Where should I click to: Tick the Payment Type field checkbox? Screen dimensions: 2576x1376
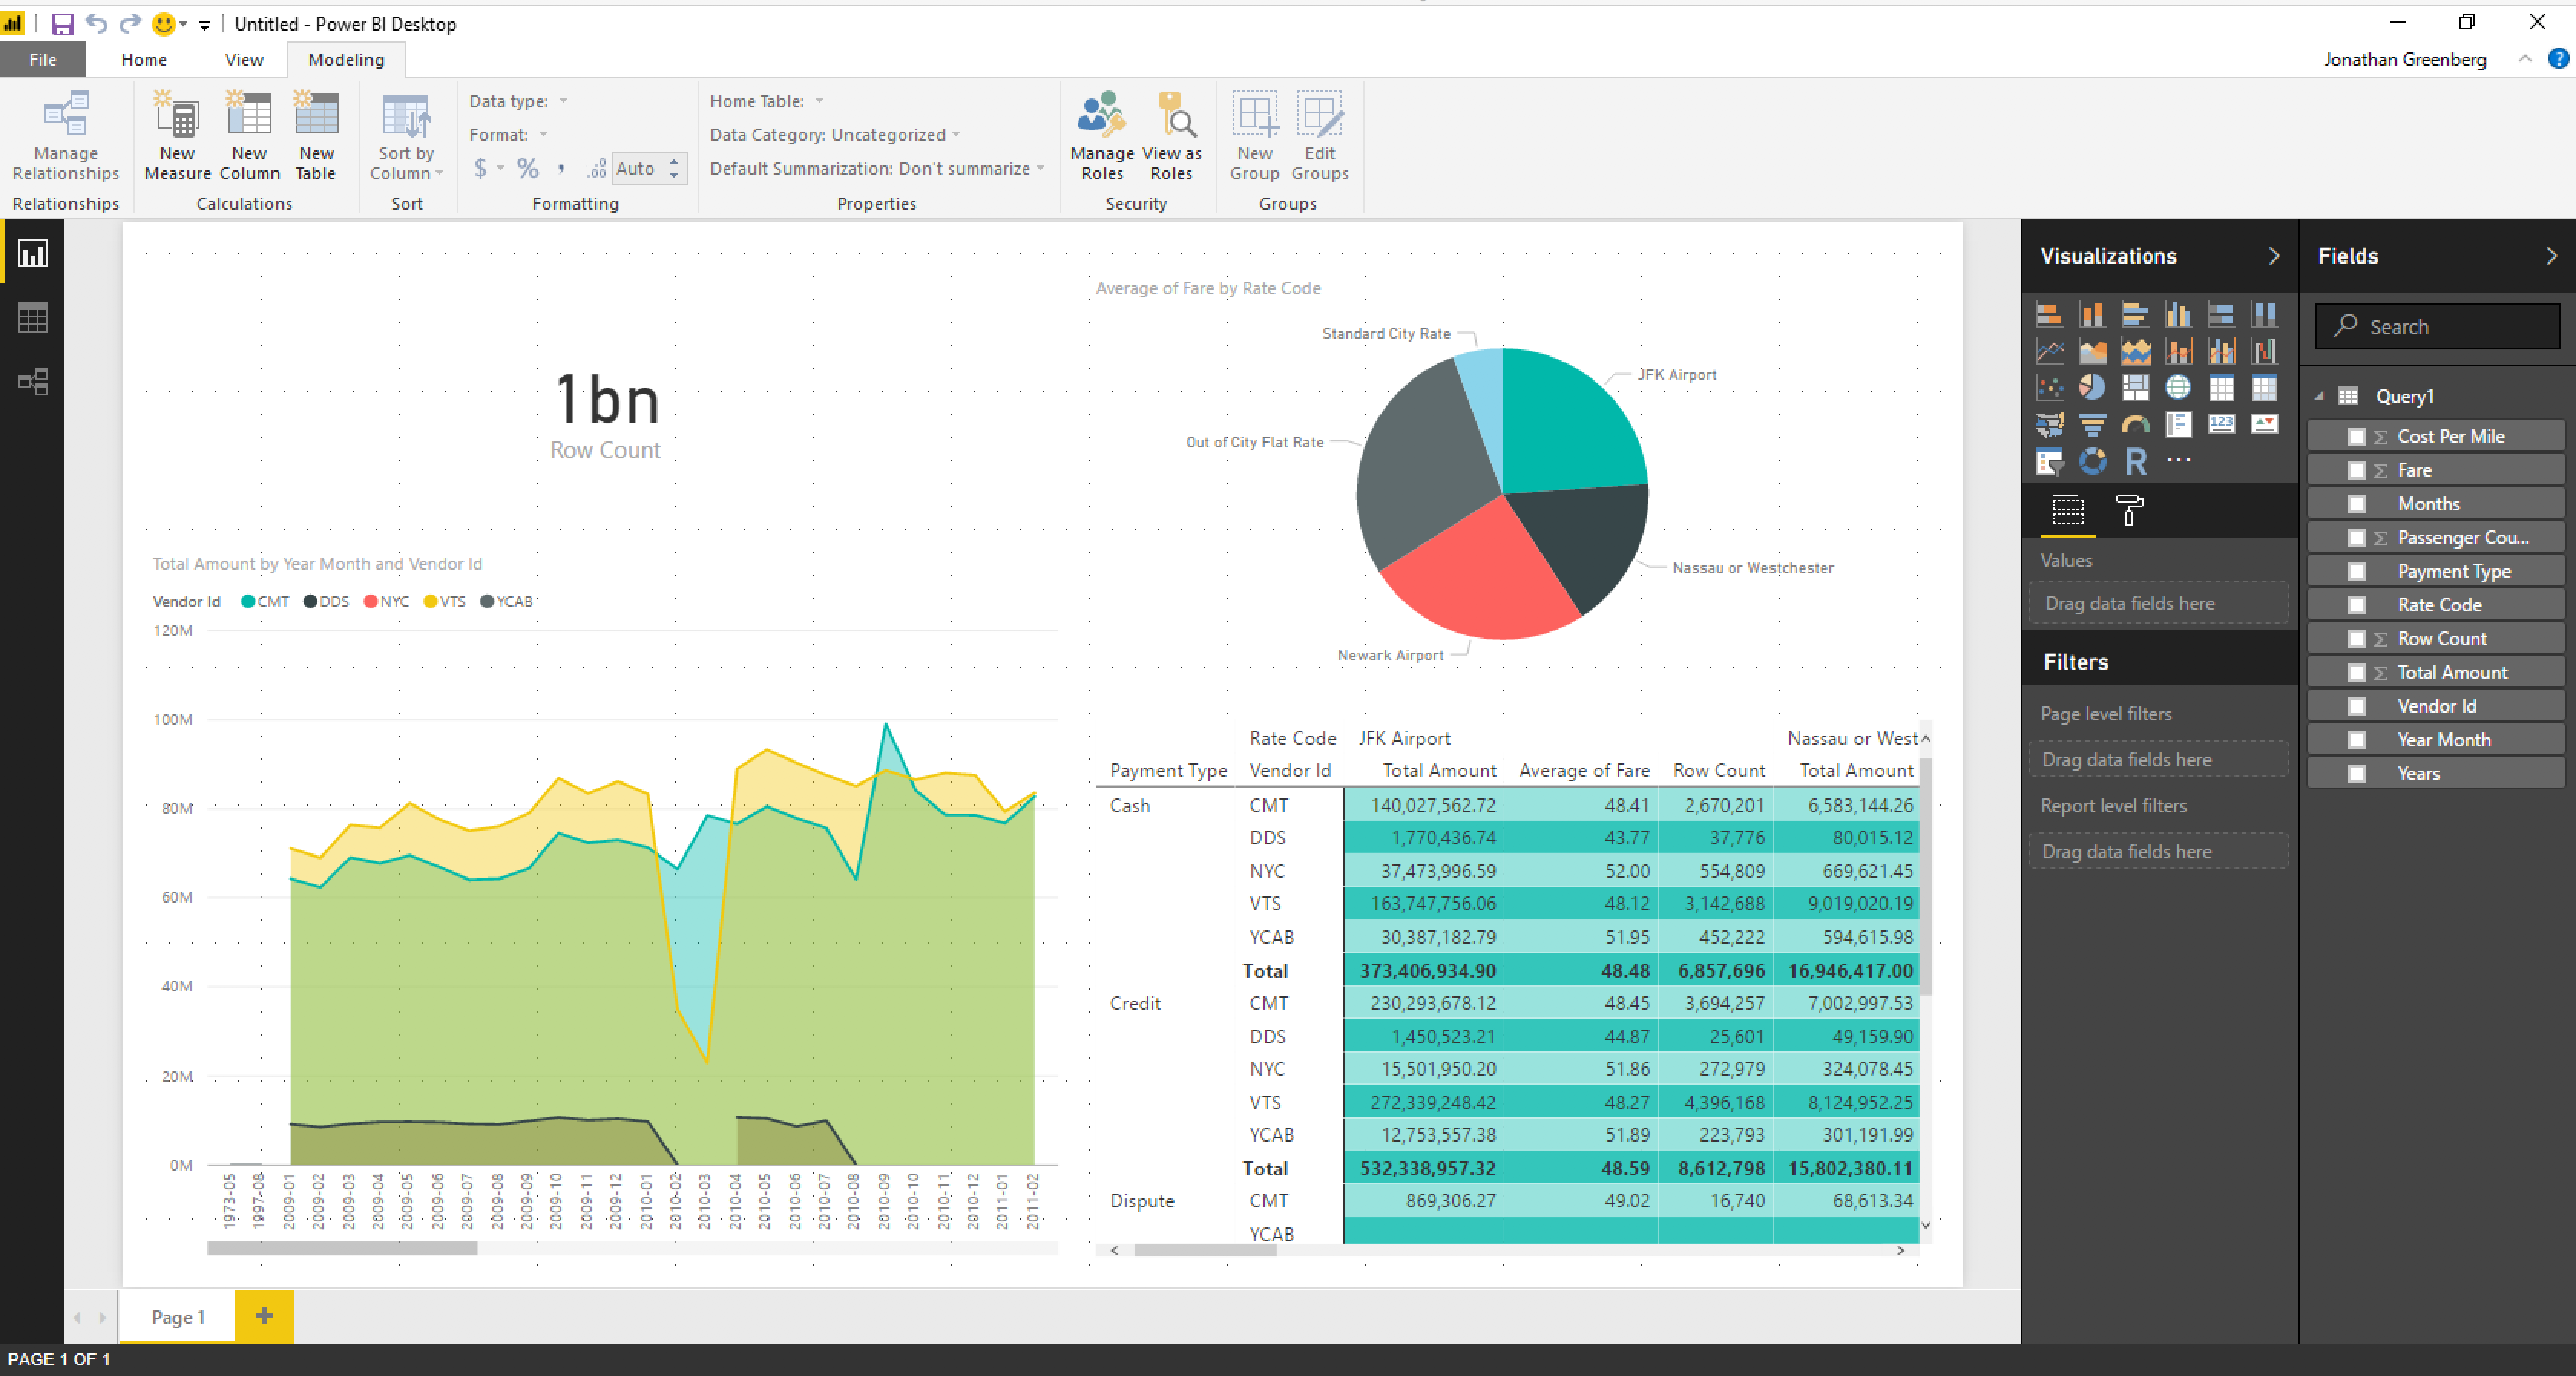click(x=2356, y=572)
